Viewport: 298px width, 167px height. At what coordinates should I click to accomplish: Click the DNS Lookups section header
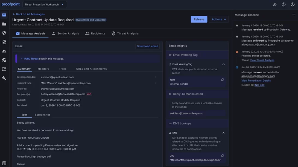197,123
